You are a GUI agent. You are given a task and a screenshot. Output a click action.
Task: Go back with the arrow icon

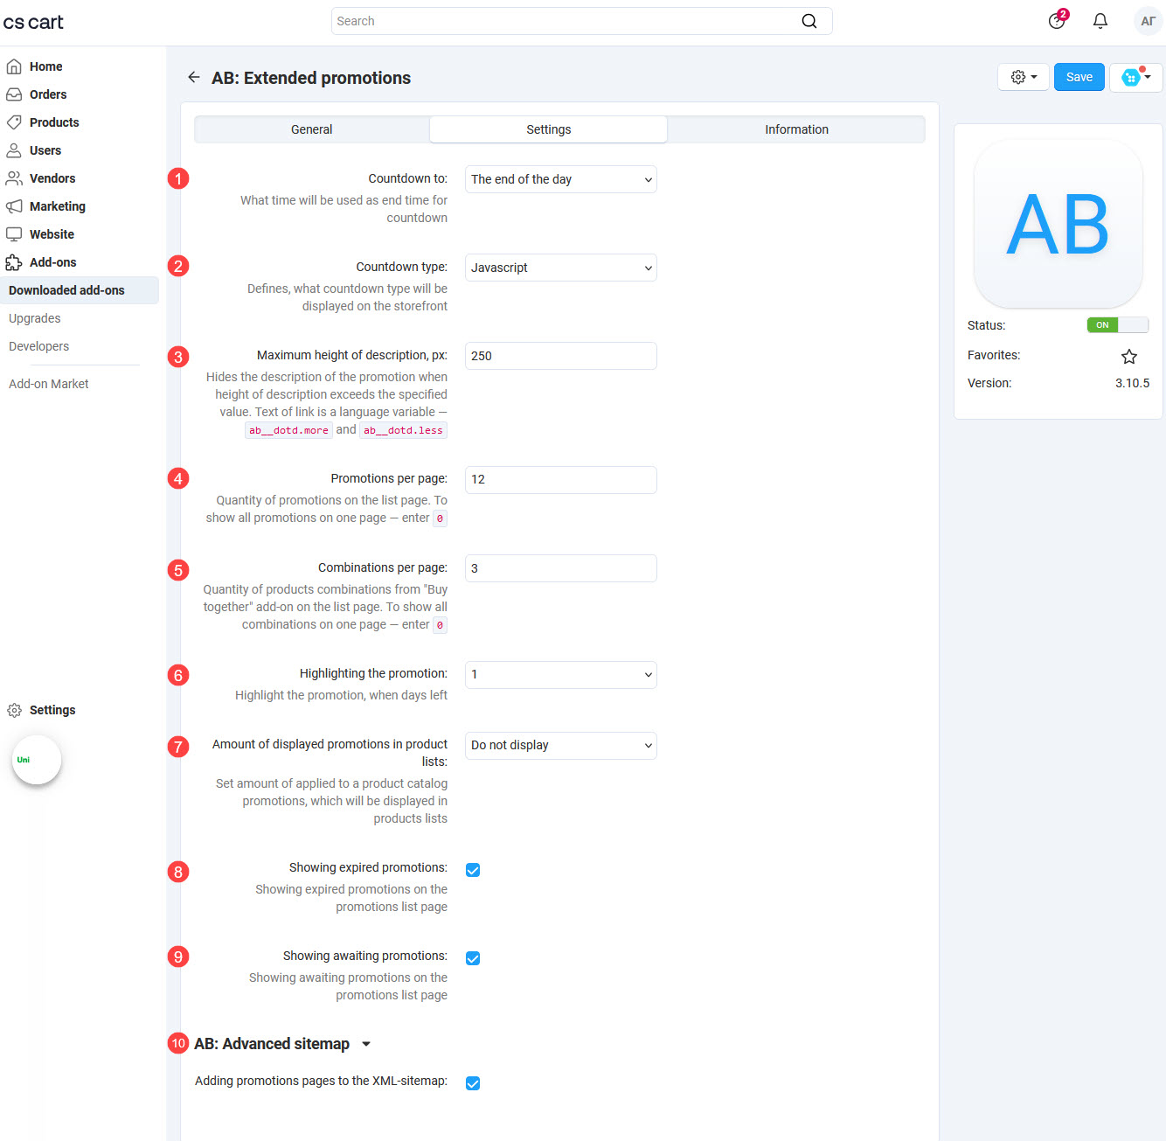click(194, 78)
